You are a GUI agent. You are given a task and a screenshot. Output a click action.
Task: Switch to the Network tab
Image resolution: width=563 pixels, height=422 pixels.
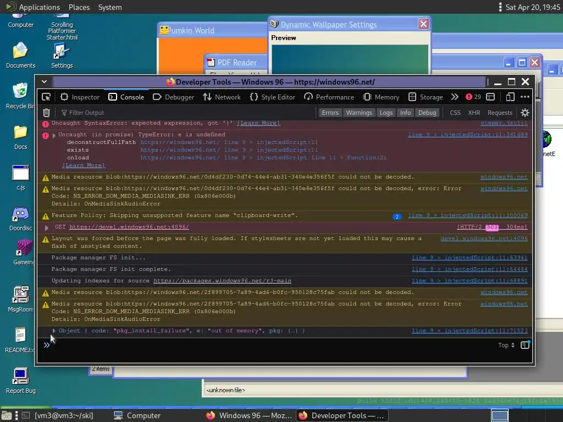pos(222,97)
